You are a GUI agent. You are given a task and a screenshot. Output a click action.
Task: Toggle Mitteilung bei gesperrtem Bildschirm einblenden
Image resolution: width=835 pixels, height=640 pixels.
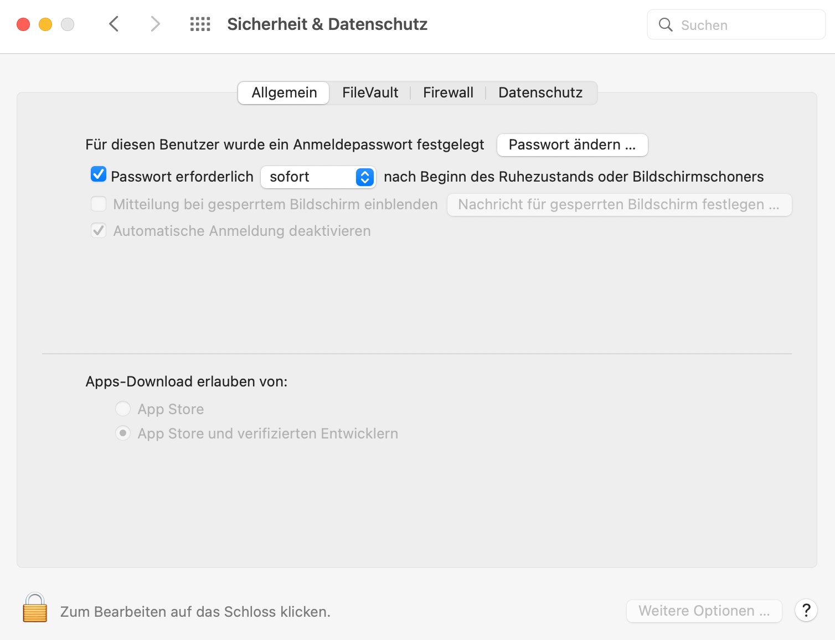pos(99,204)
